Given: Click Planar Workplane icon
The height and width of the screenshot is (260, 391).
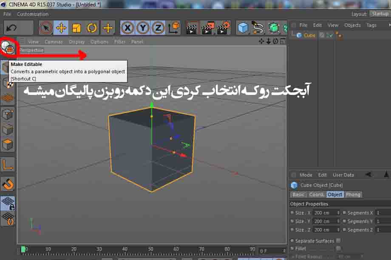Looking at the screenshot, I should pos(8,219).
